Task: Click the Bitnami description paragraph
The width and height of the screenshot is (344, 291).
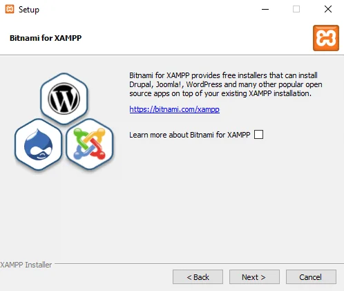Action: pos(226,84)
